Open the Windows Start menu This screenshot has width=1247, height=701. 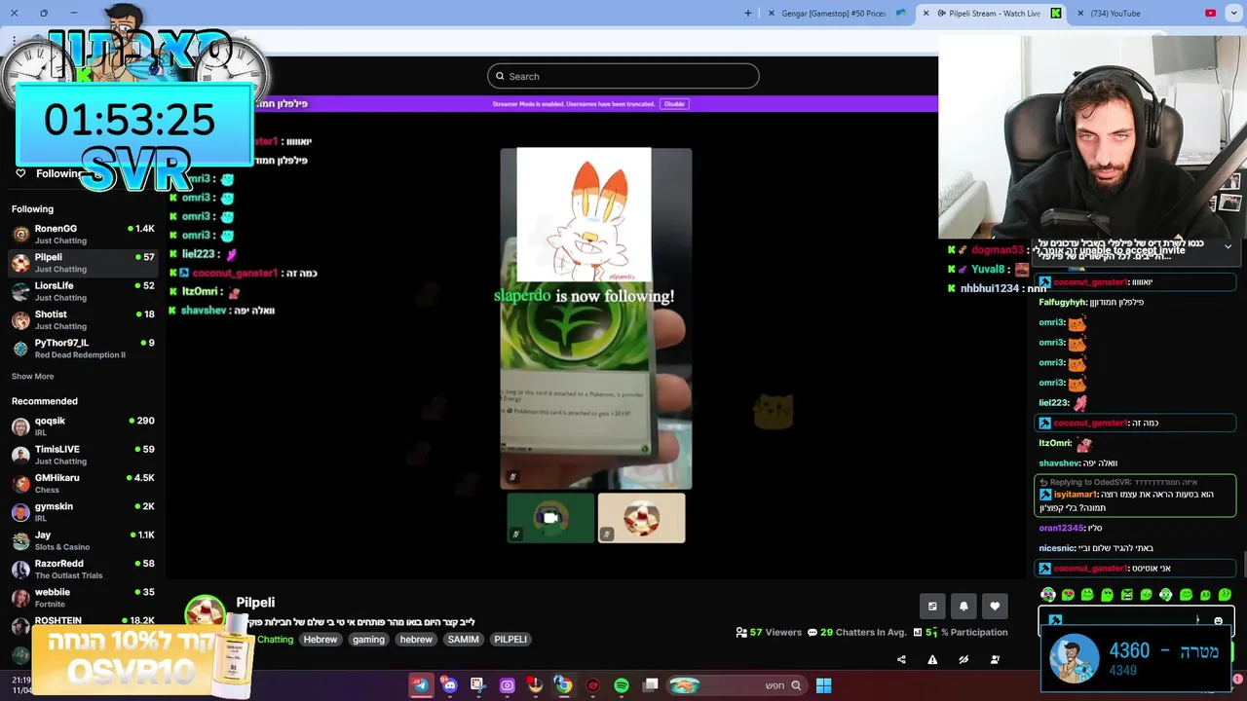pos(823,685)
